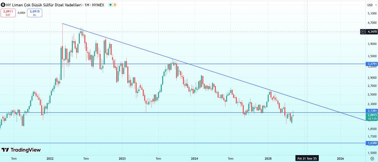The image size is (378, 162).
Task: Click the 3,2791 horizontal line price label
Action: [x=372, y=64]
